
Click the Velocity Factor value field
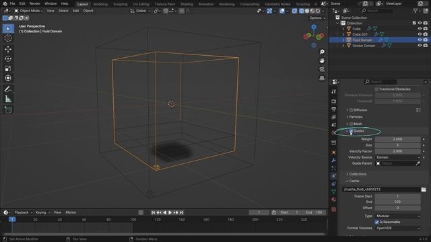(398, 151)
